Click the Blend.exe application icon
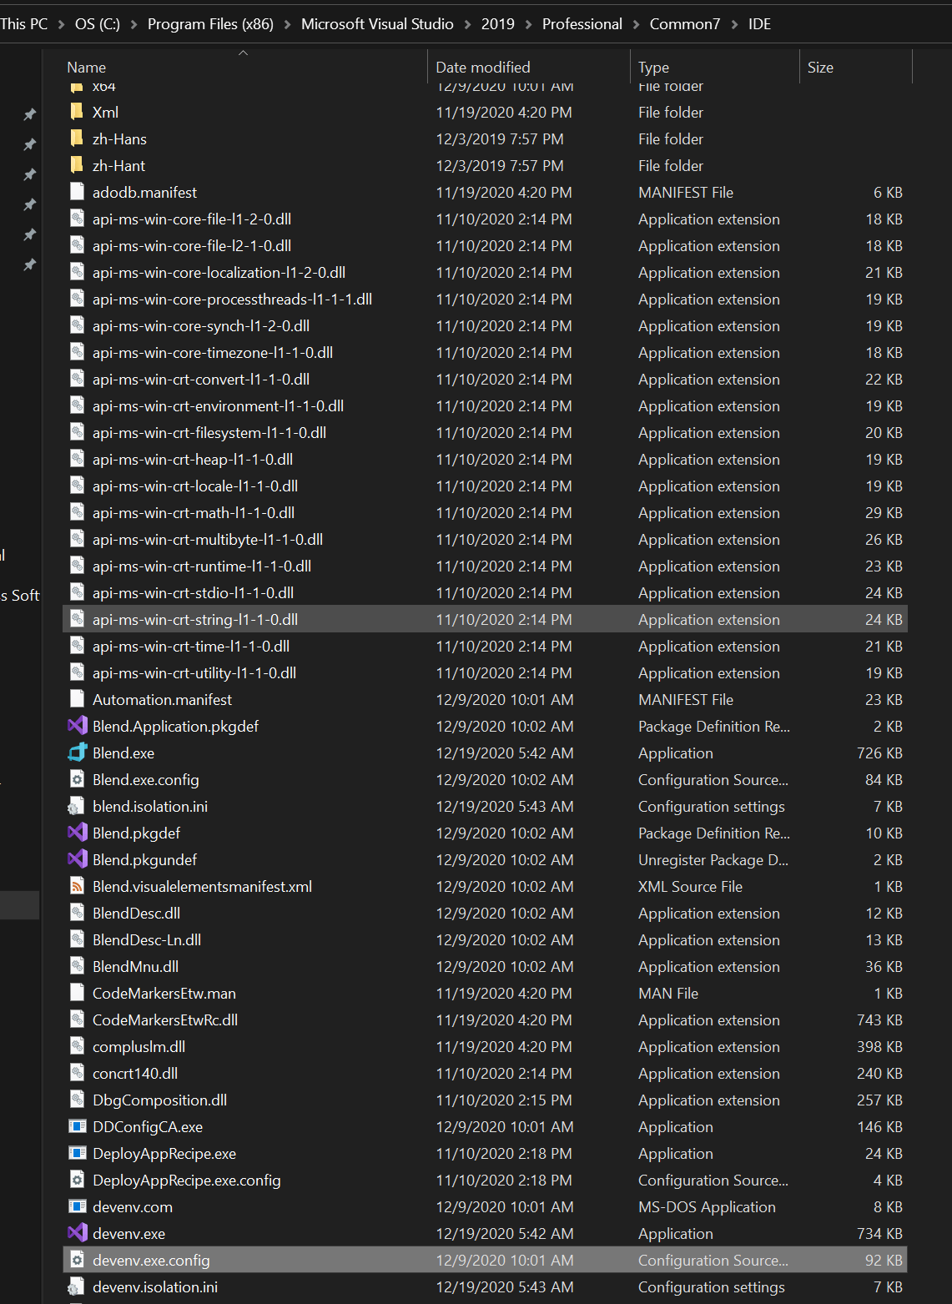Viewport: 952px width, 1304px height. tap(77, 753)
